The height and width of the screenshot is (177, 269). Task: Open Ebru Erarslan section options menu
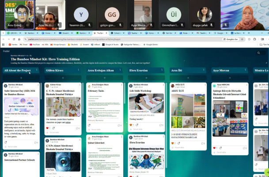click(162, 70)
